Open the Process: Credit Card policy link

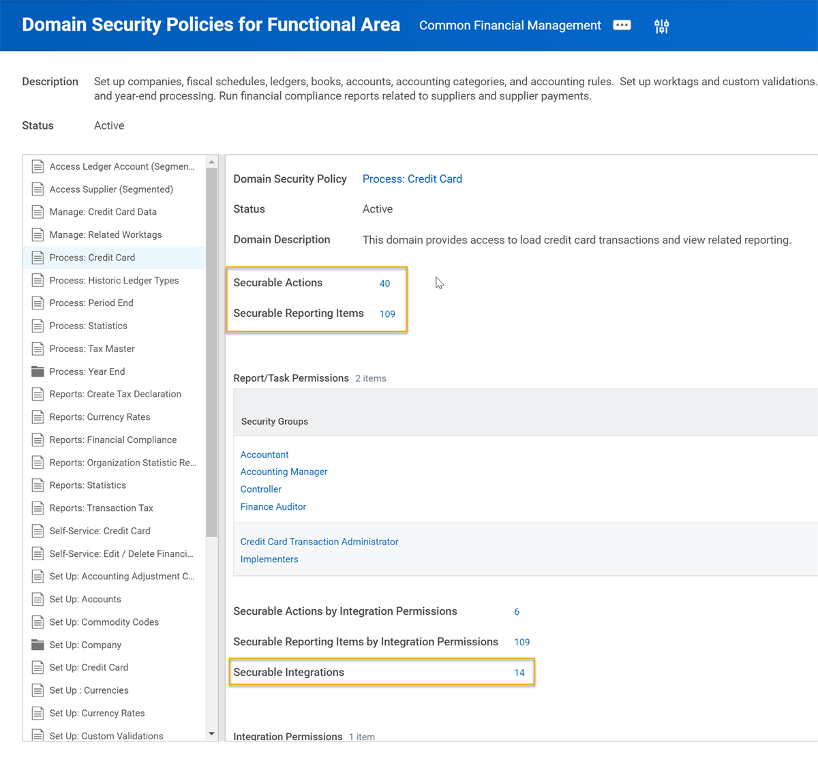(412, 179)
